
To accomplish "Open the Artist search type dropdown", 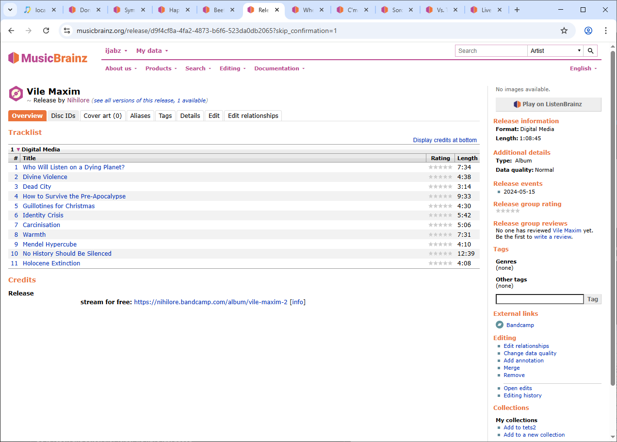I will tap(555, 50).
